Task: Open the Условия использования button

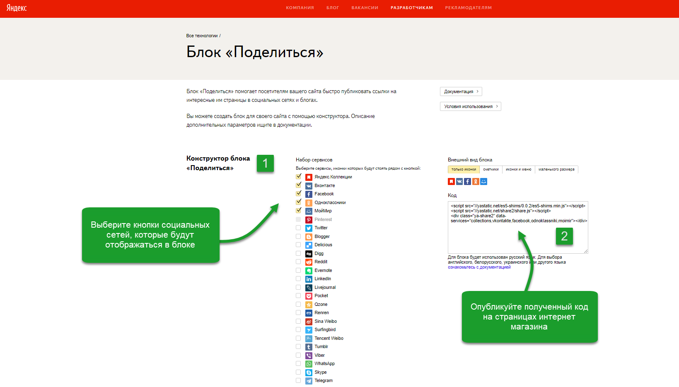Action: coord(471,106)
